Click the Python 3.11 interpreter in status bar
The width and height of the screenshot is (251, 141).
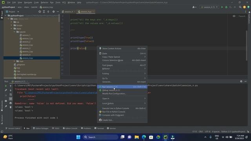[x=233, y=132]
